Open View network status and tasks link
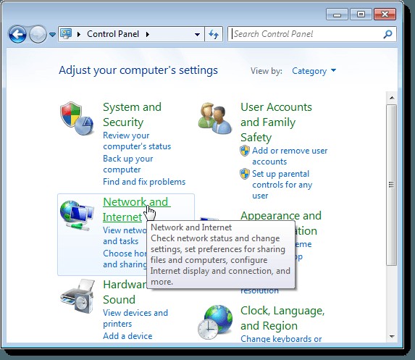The height and width of the screenshot is (360, 415). [125, 235]
